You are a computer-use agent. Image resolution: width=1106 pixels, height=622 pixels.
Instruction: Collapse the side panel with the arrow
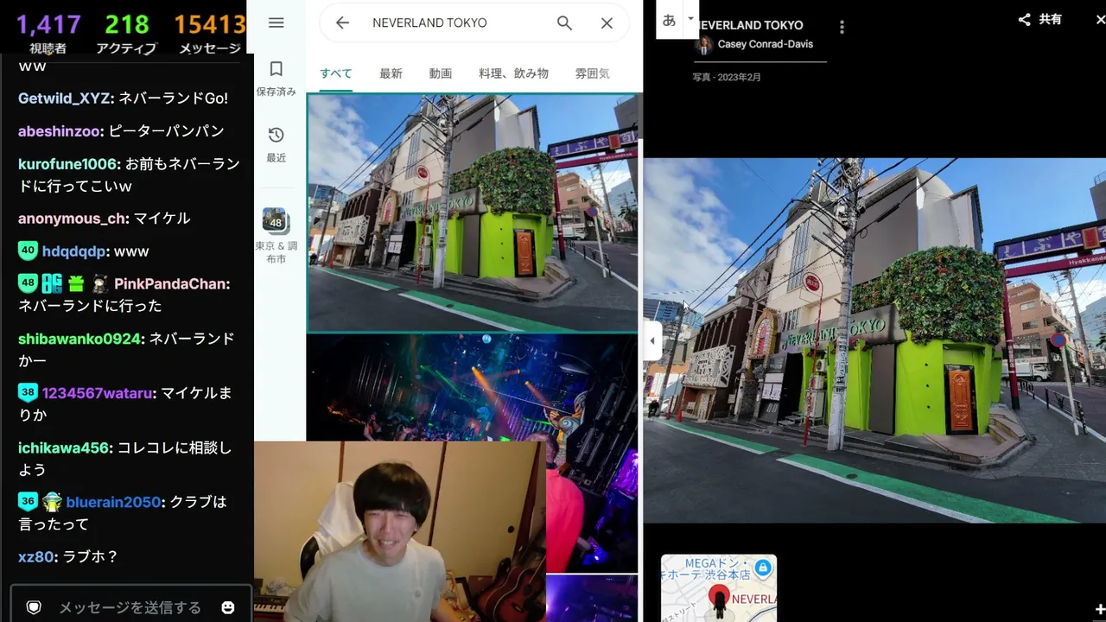point(652,340)
